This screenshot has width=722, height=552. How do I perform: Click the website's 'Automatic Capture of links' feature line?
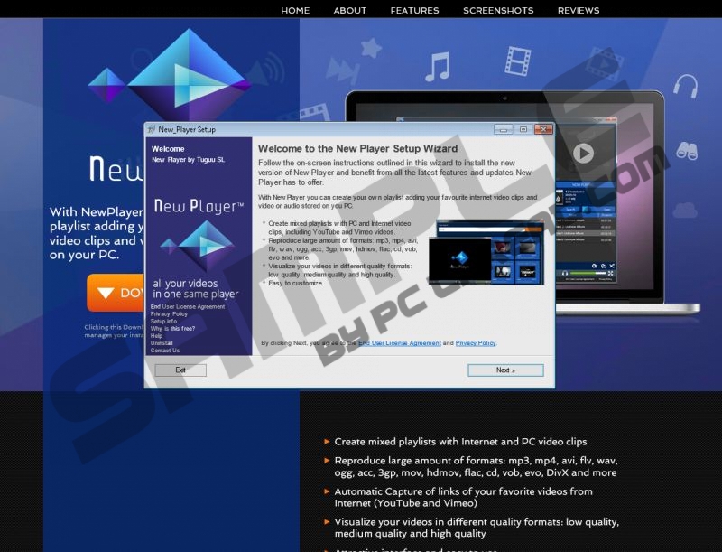point(463,497)
